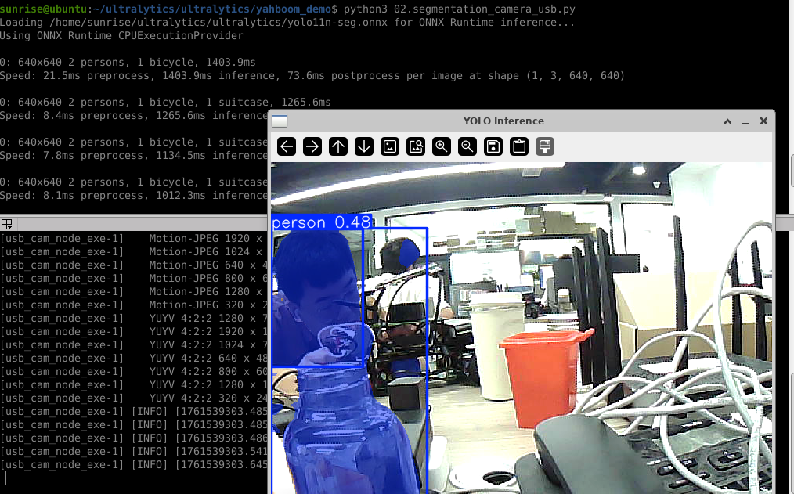Pan the image down with the down-arrow tool
794x494 pixels.
click(364, 146)
